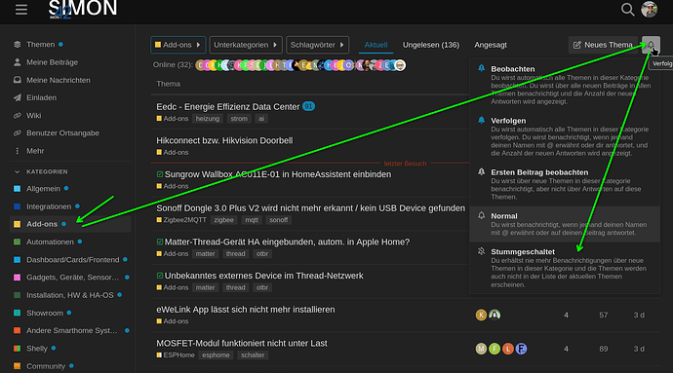The height and width of the screenshot is (373, 673).
Task: Open topic eWeLink App lässt sich nicht installieren
Action: (246, 310)
